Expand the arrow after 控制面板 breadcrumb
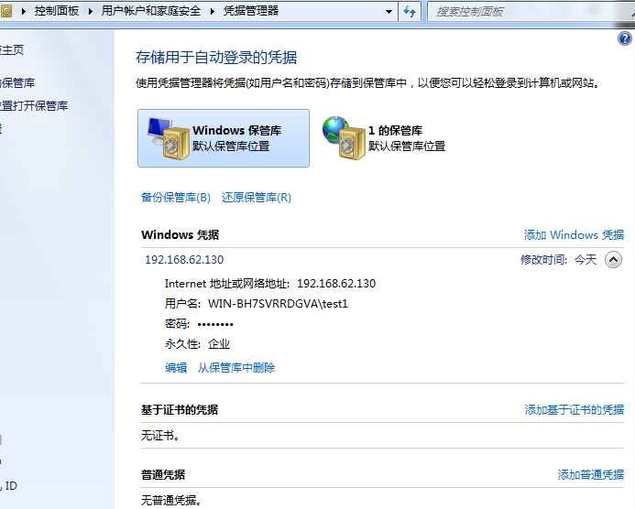The height and width of the screenshot is (509, 635). pyautogui.click(x=91, y=11)
